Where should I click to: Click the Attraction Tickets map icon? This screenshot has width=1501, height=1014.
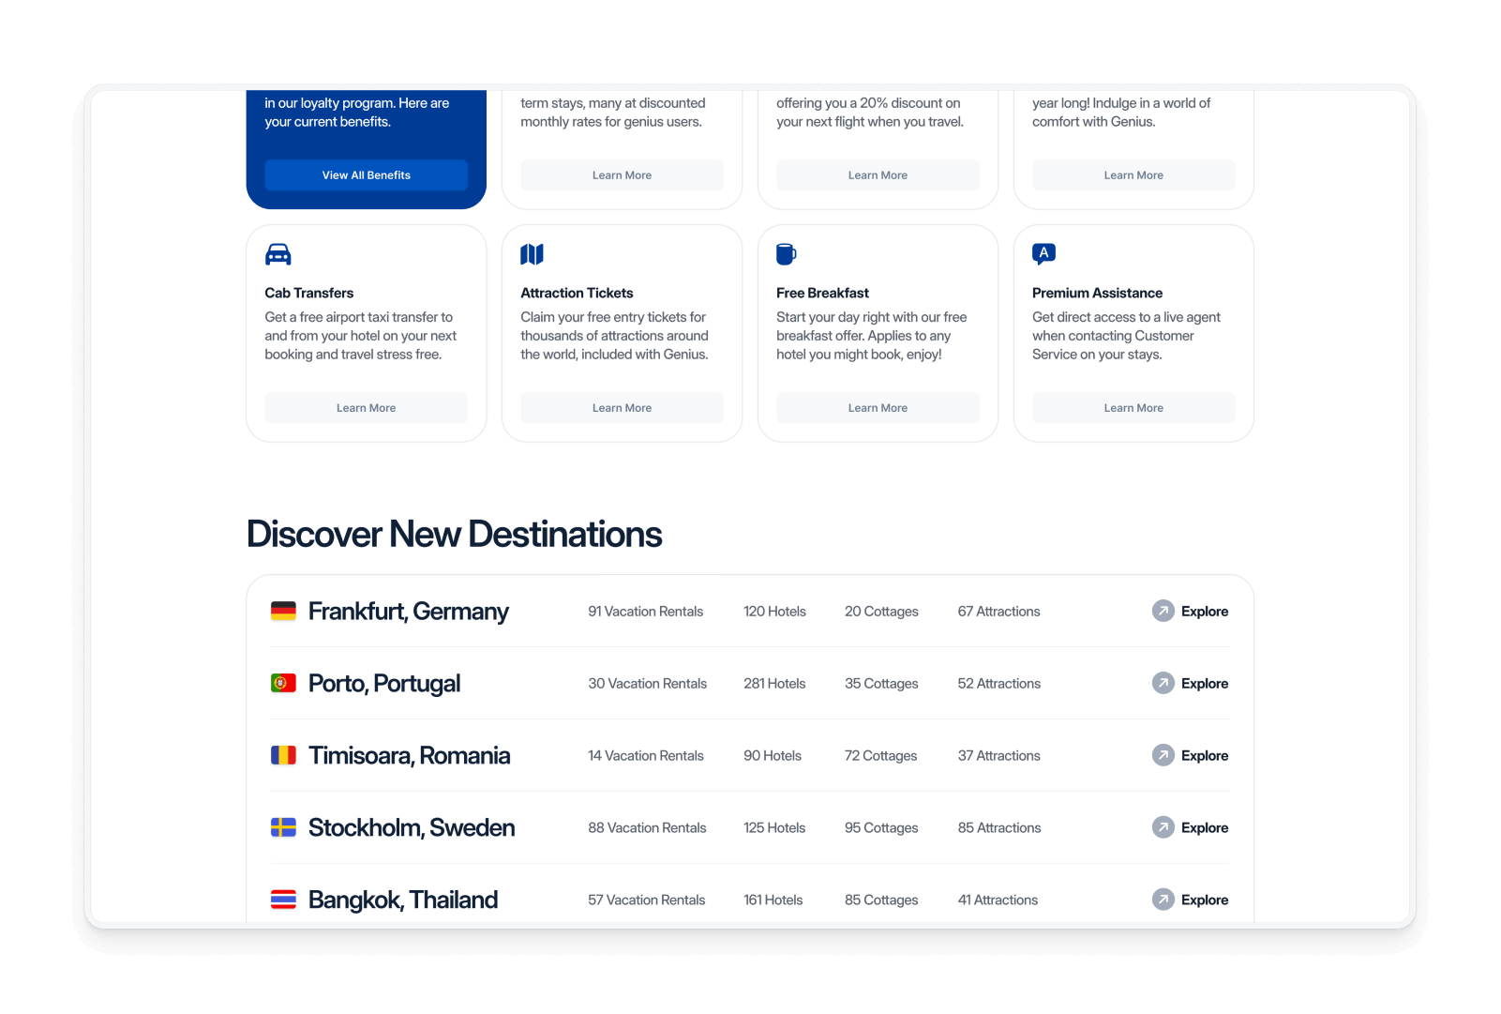(x=532, y=254)
